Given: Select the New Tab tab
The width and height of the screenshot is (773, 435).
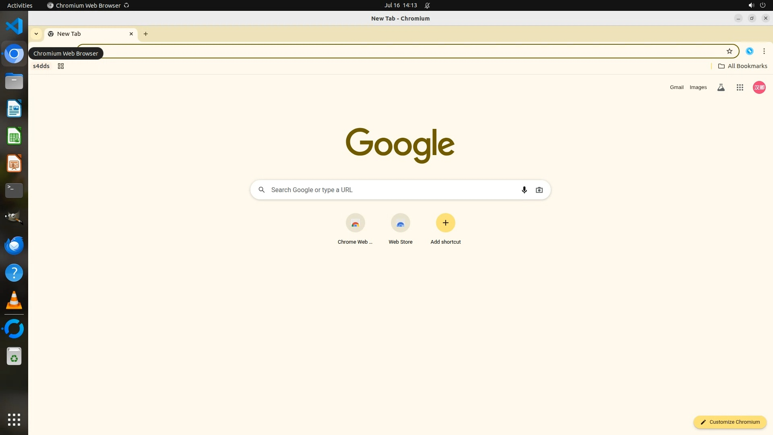Looking at the screenshot, I should 87,34.
